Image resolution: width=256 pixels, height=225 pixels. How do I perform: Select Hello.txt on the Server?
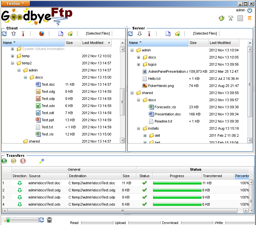pyautogui.click(x=154, y=79)
